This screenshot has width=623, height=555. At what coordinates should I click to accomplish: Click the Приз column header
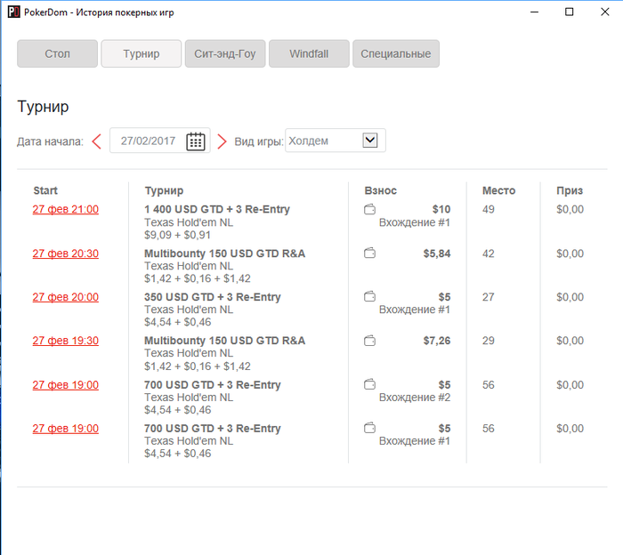pyautogui.click(x=570, y=191)
